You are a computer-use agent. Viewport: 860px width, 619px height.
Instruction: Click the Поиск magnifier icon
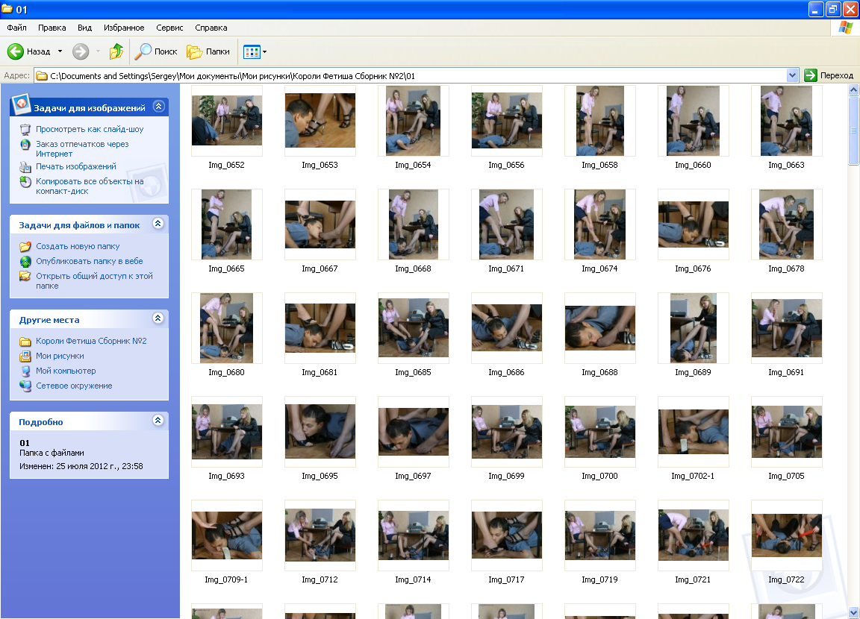143,51
